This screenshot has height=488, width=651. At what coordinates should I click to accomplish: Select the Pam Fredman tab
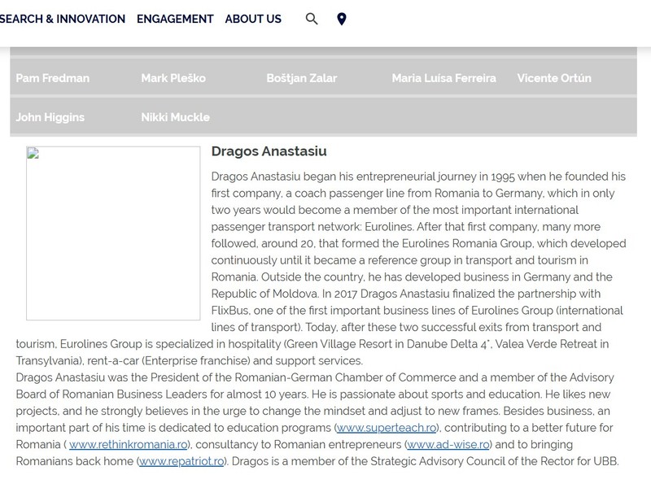[53, 78]
